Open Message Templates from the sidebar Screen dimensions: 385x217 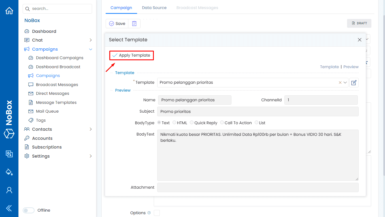(56, 102)
